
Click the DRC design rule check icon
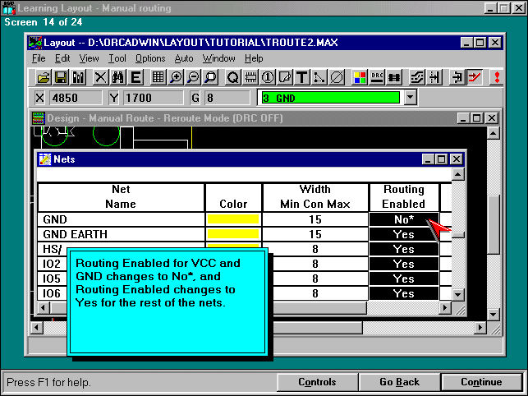pyautogui.click(x=377, y=77)
